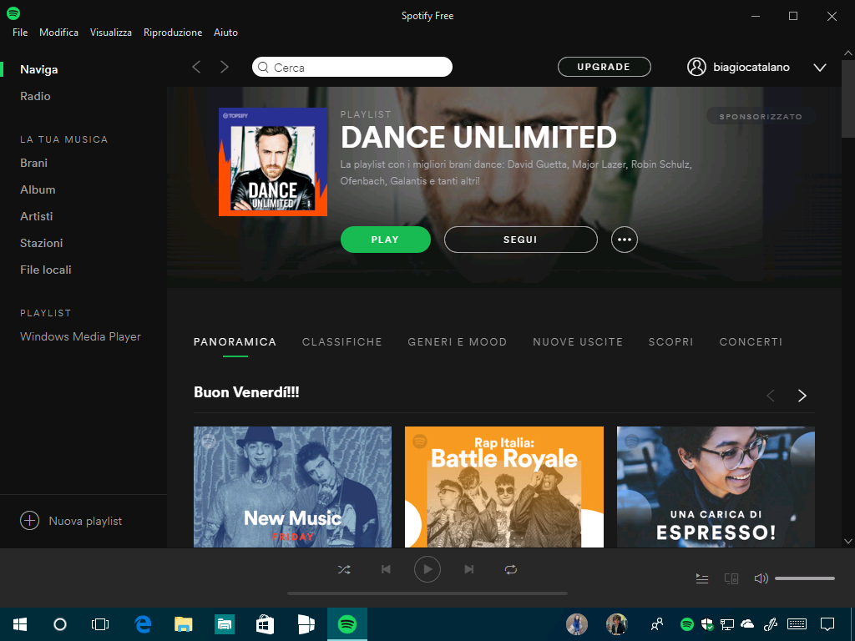Viewport: 855px width, 641px height.
Task: Launch Microsoft Edge from the taskbar
Action: pyautogui.click(x=143, y=624)
